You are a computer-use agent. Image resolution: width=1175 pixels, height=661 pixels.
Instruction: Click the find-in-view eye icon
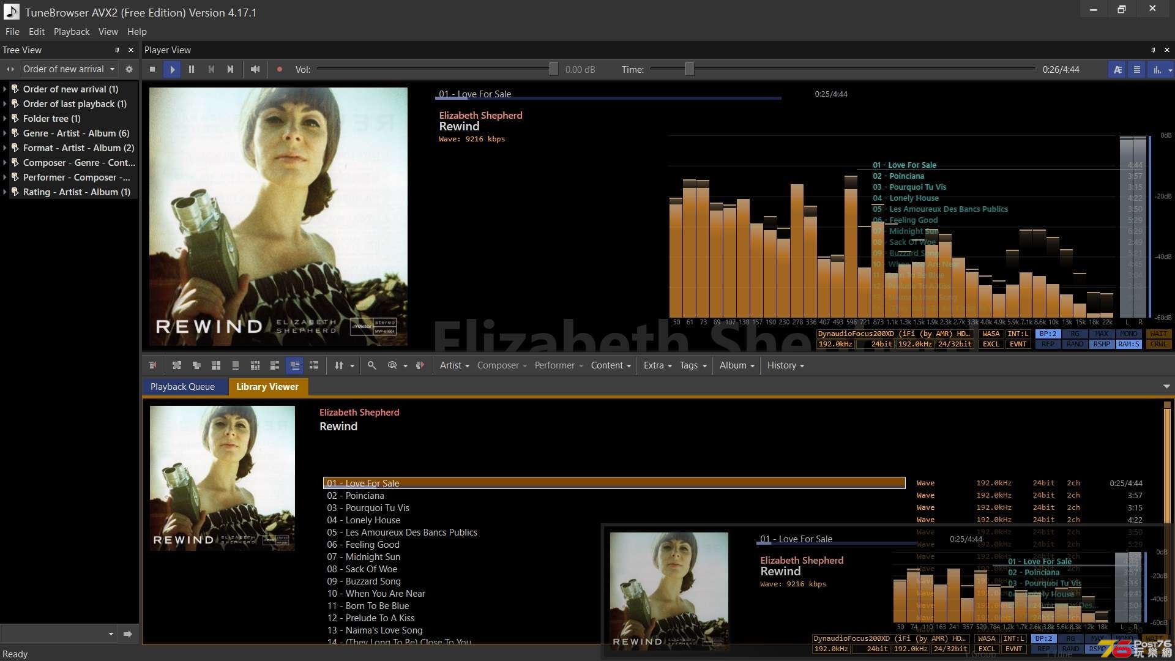tap(392, 365)
